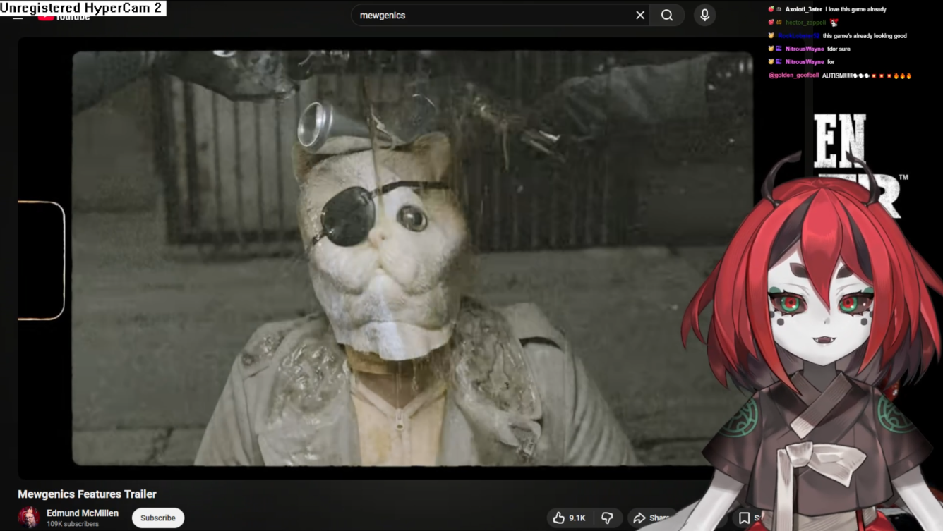Click 'this game's already looking good' chat message

click(865, 36)
